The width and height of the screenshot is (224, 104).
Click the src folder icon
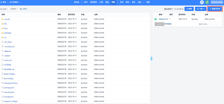(x=2, y=37)
